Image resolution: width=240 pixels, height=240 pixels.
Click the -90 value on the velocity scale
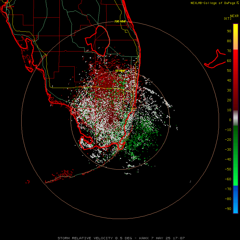228,209
